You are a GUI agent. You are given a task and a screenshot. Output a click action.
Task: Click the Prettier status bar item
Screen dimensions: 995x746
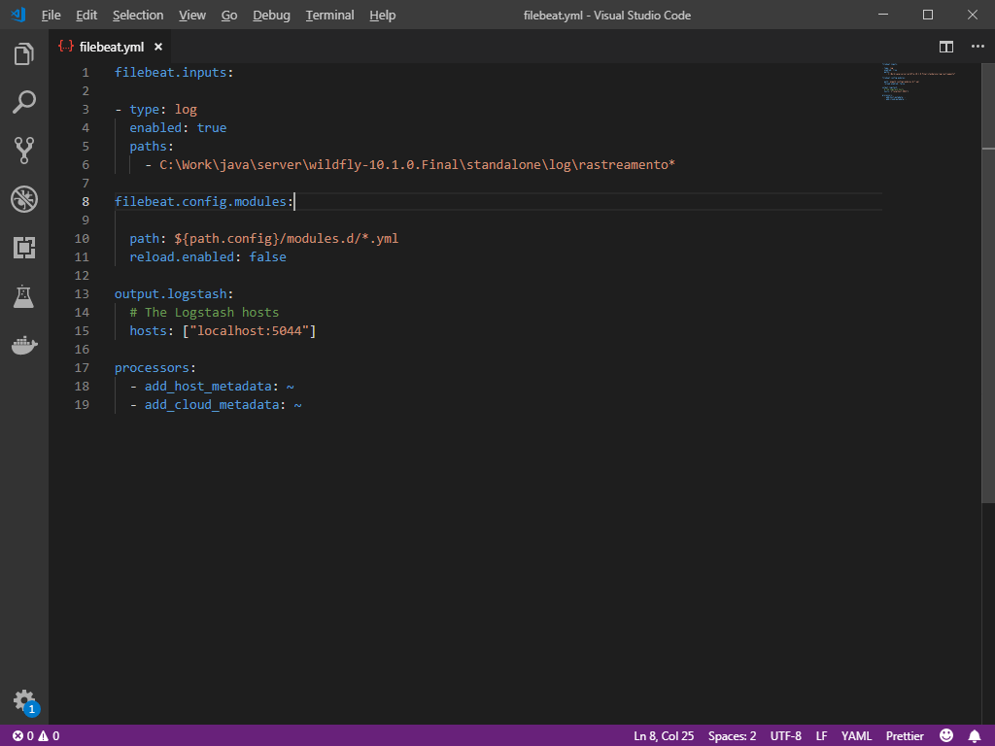pos(905,736)
